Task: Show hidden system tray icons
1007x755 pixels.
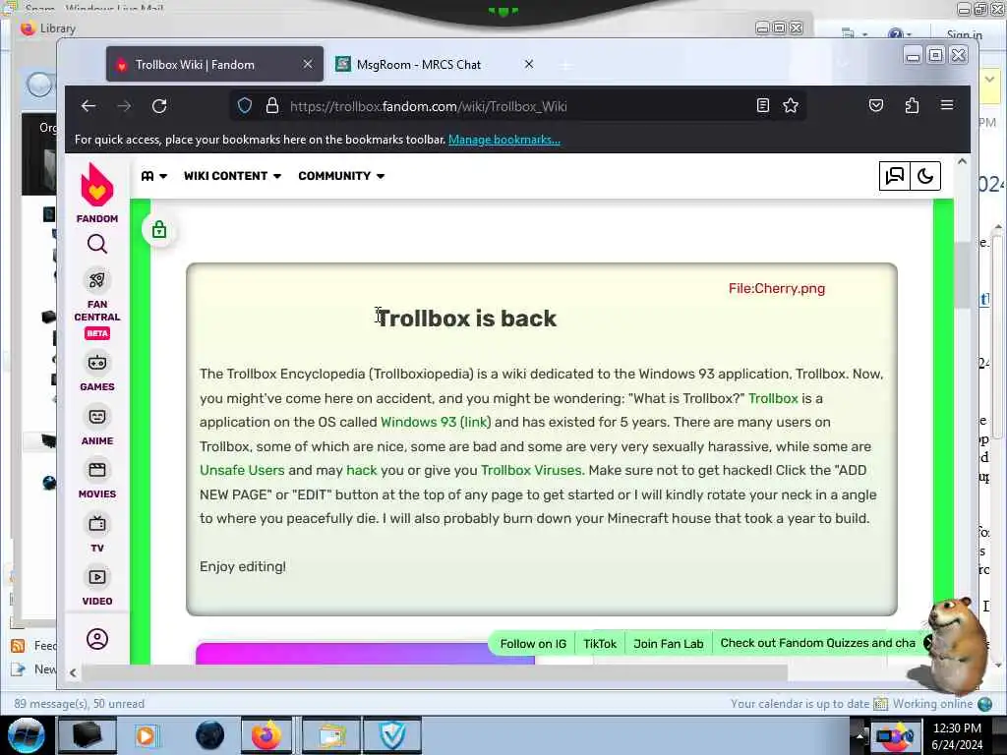Action: (859, 735)
